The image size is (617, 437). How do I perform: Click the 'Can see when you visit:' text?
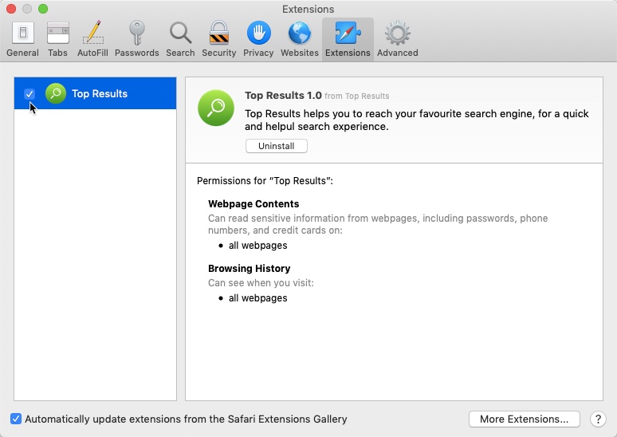[x=261, y=283]
